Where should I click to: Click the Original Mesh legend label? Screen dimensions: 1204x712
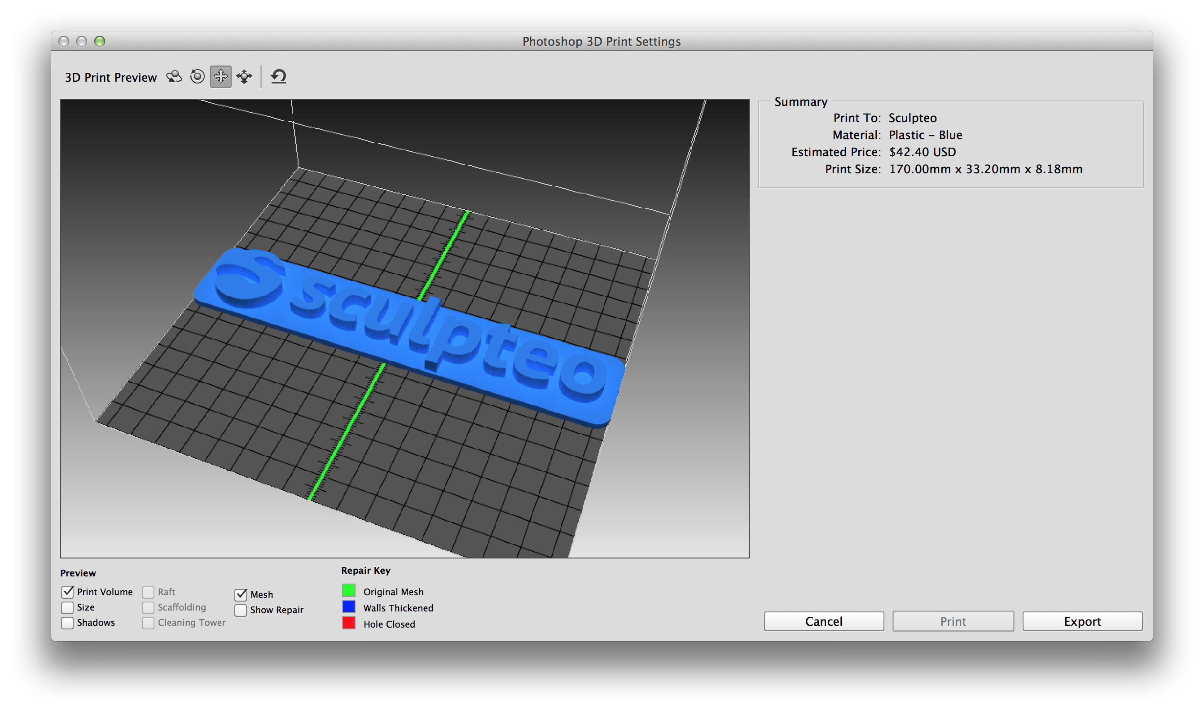[x=393, y=592]
